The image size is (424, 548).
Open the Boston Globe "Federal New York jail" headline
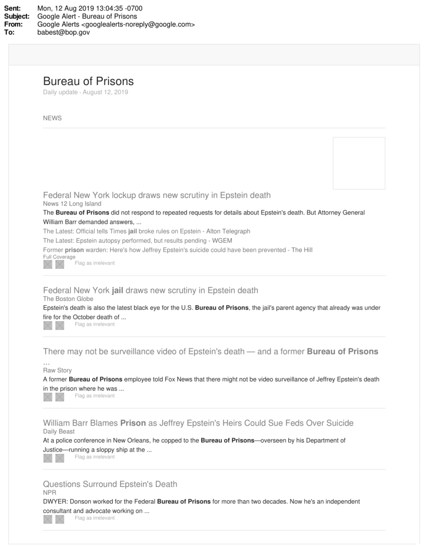(150, 290)
